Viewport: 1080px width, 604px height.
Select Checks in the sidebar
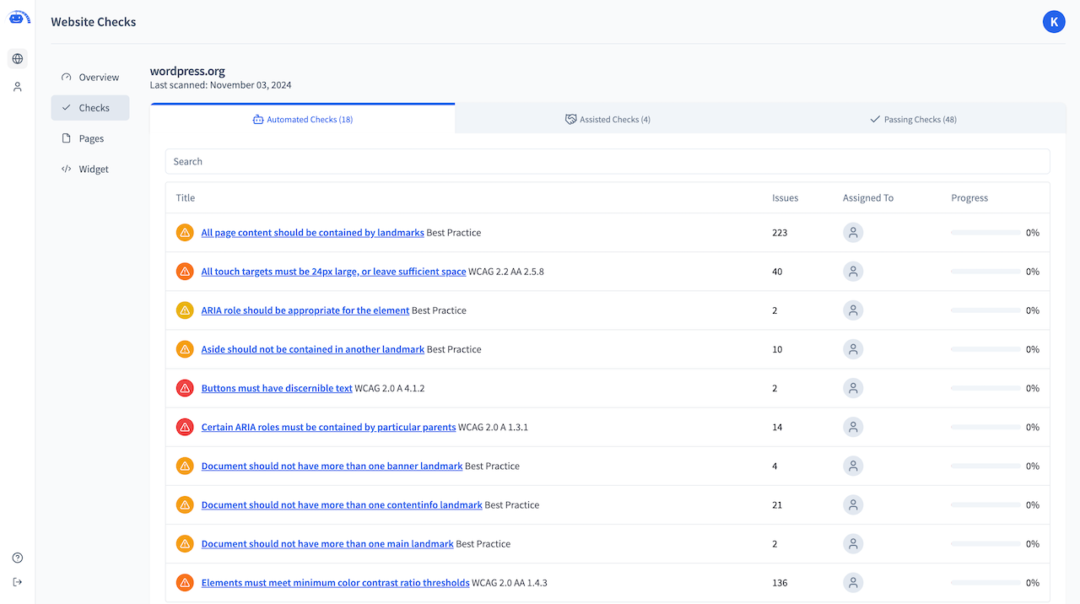coord(94,107)
